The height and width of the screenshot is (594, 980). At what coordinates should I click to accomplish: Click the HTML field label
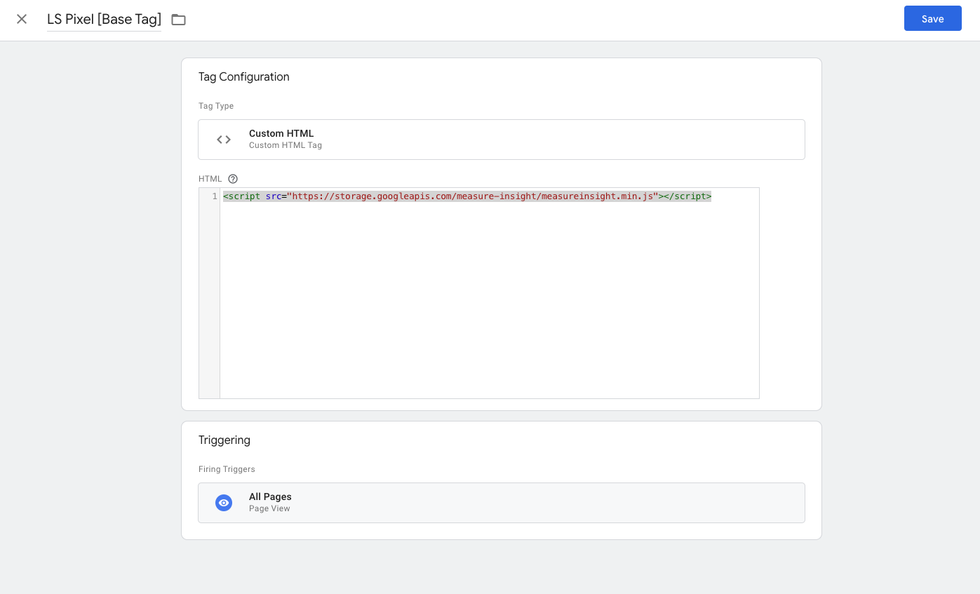click(210, 179)
